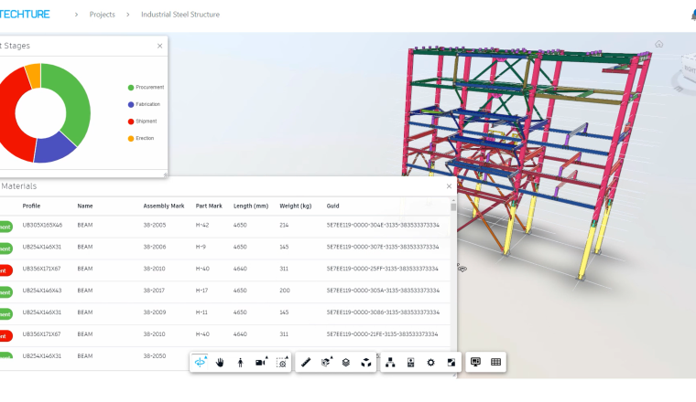Open the Model browser tree icon
This screenshot has height=402, width=696.
point(391,363)
